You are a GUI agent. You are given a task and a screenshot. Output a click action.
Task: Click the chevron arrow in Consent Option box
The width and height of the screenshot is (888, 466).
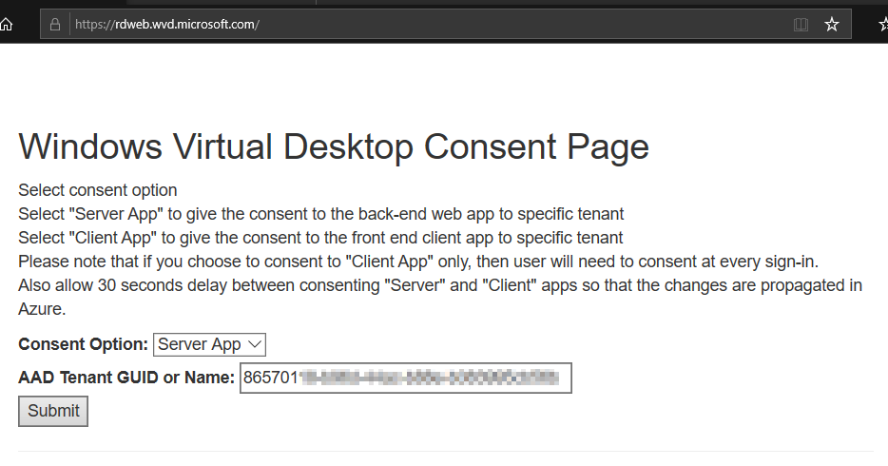255,344
